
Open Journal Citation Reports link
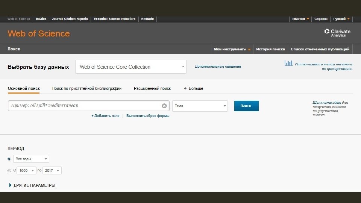70,19
